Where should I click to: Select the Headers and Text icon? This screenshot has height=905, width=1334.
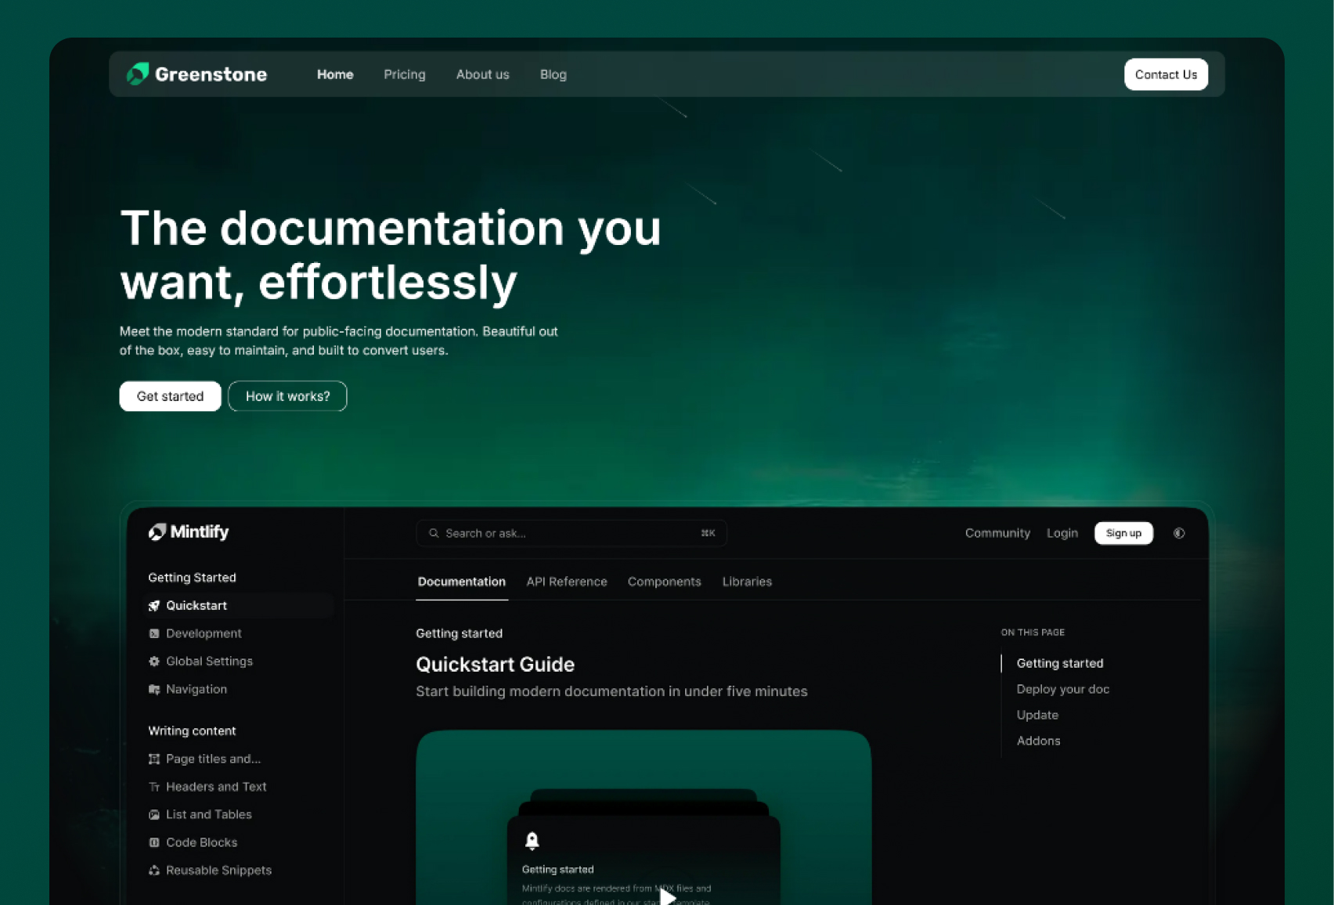click(x=154, y=786)
